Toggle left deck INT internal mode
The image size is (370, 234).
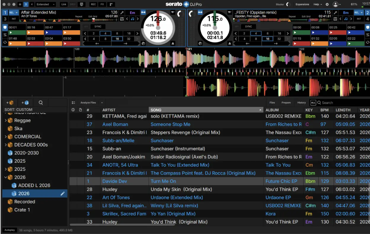coord(14,19)
